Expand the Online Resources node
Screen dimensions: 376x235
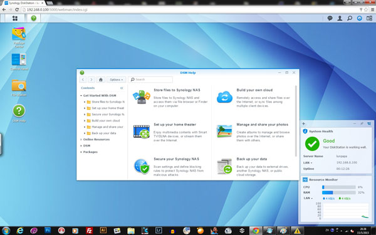coord(81,139)
